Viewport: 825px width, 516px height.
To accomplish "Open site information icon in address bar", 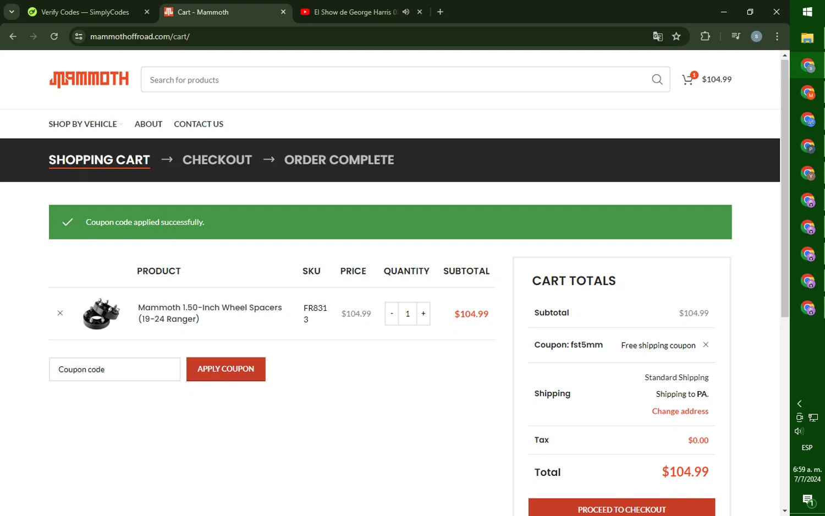I will [79, 36].
